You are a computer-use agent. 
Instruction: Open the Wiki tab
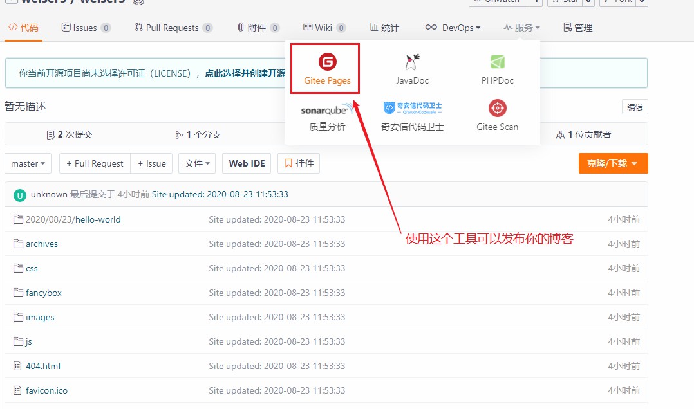point(324,28)
